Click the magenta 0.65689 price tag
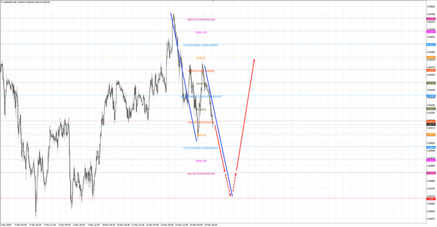This screenshot has width=437, height=227. pyautogui.click(x=431, y=32)
